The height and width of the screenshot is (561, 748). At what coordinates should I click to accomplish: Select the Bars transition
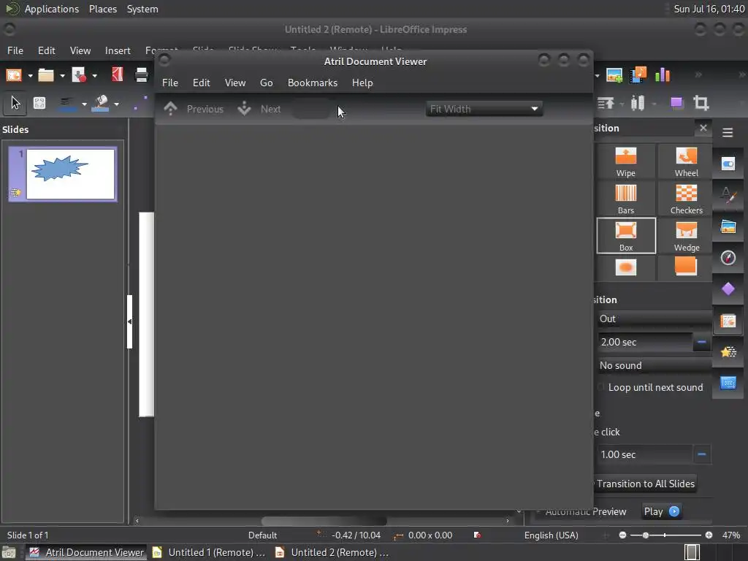[625, 199]
